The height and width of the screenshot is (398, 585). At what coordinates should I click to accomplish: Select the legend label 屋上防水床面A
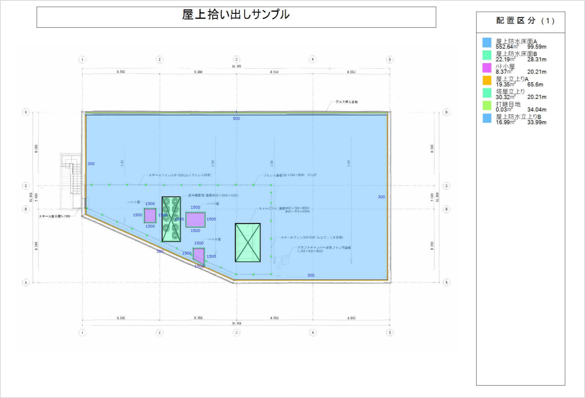(x=516, y=41)
